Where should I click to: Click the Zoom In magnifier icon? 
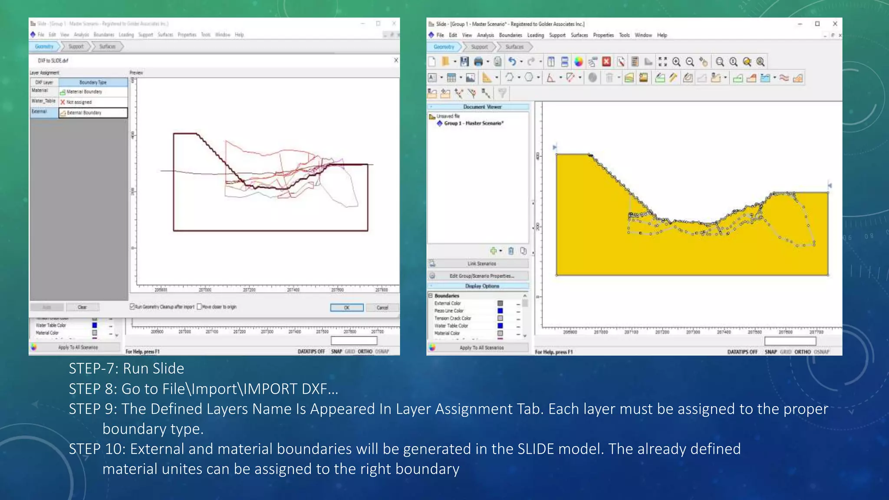coord(676,62)
